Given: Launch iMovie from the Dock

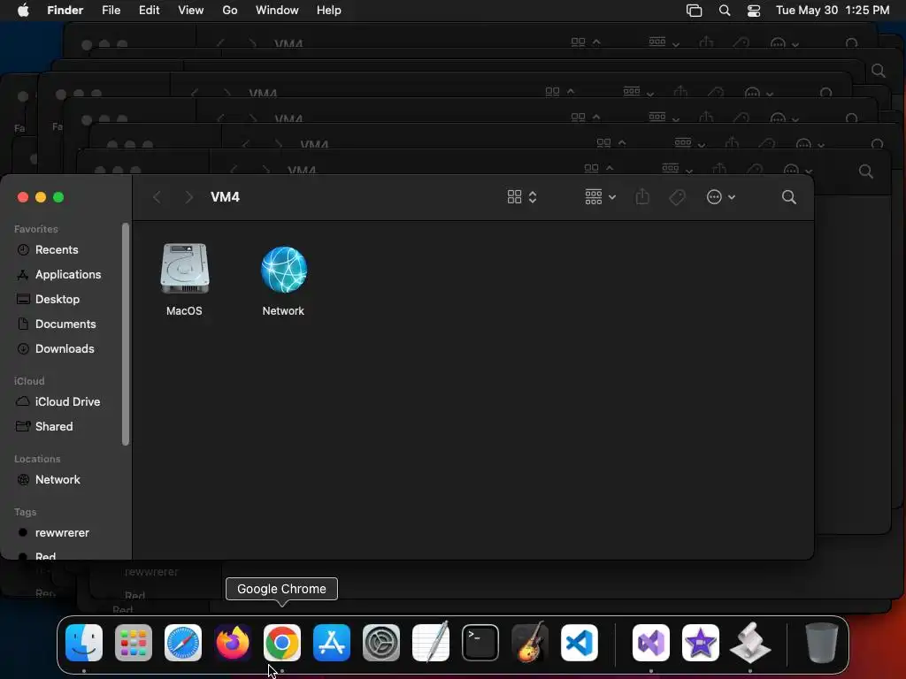Looking at the screenshot, I should pyautogui.click(x=701, y=643).
